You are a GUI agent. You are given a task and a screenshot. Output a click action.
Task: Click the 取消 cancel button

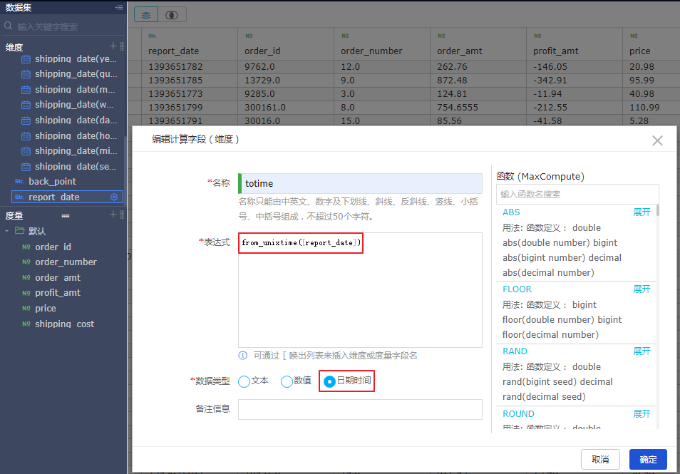[x=600, y=459]
